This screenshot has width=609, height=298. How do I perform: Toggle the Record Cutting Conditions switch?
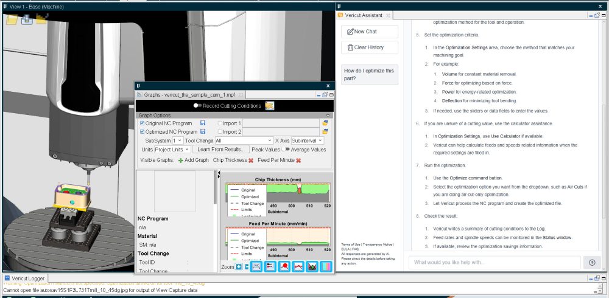[198, 106]
